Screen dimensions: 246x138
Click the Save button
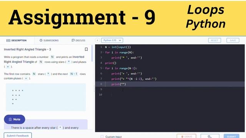point(233,40)
